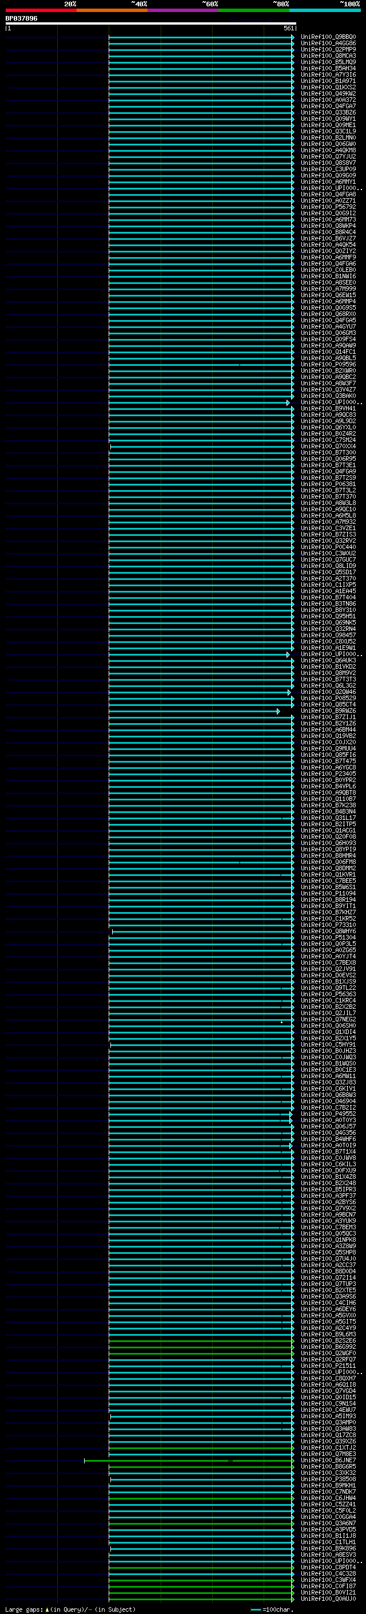Open hit UniRef100_Q2PMP9
This screenshot has width=366, height=1614.
click(328, 49)
